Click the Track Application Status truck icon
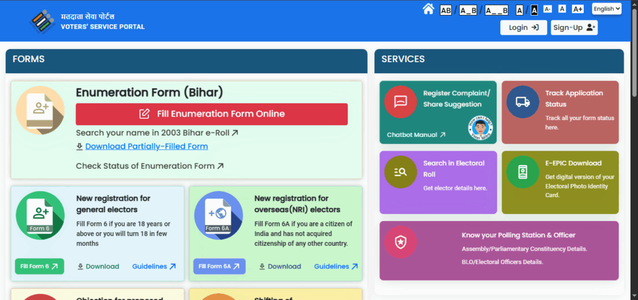This screenshot has width=638, height=300. [x=523, y=102]
